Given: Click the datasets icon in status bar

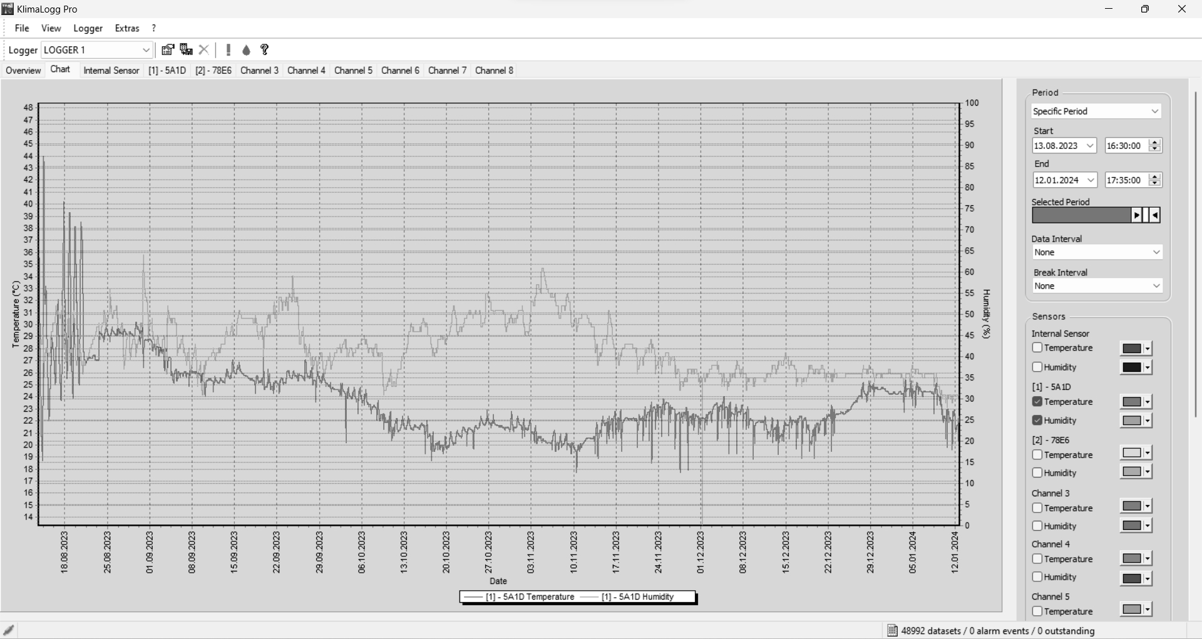Looking at the screenshot, I should point(892,630).
